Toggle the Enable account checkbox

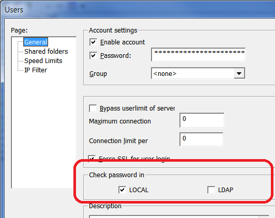tap(93, 42)
